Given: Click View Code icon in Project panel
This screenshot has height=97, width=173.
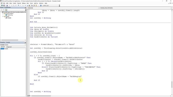Looking at the screenshot, I should [x=1, y=10].
